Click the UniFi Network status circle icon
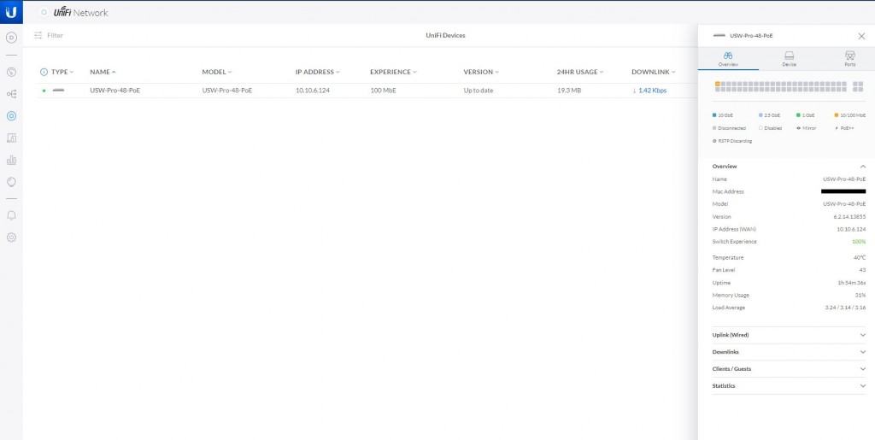Viewport: 875px width, 440px height. pos(44,12)
